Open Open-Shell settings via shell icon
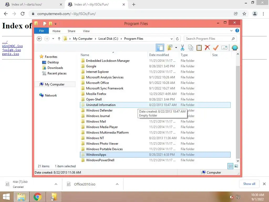 point(235,48)
